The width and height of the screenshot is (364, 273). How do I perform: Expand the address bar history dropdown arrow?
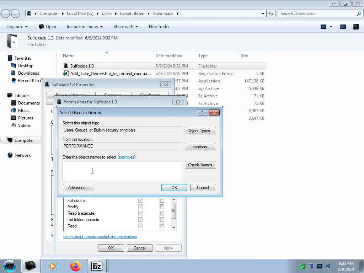(x=263, y=14)
